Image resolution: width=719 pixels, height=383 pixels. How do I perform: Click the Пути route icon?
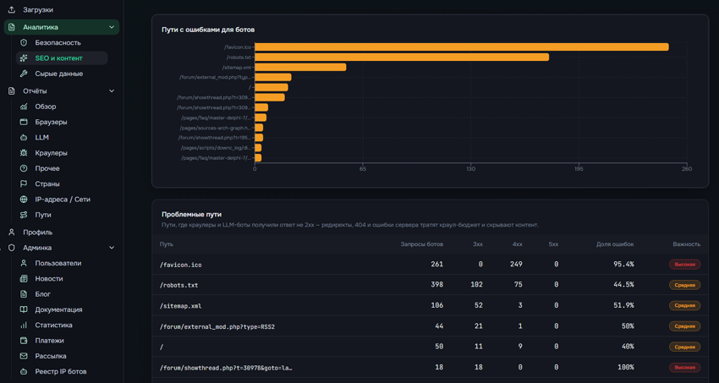coord(24,215)
